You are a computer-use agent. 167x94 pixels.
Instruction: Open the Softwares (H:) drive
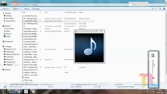point(11,62)
